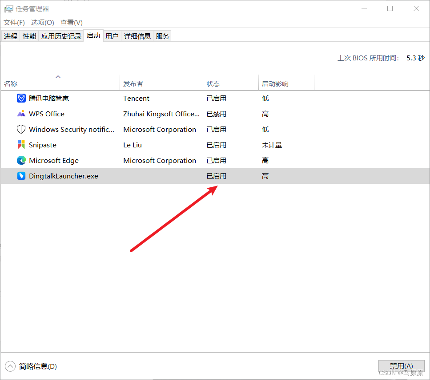The height and width of the screenshot is (380, 430).
Task: Click the Le Liu publisher cell
Action: tap(133, 145)
